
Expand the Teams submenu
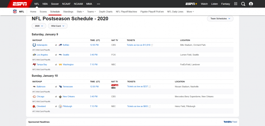(x=91, y=12)
